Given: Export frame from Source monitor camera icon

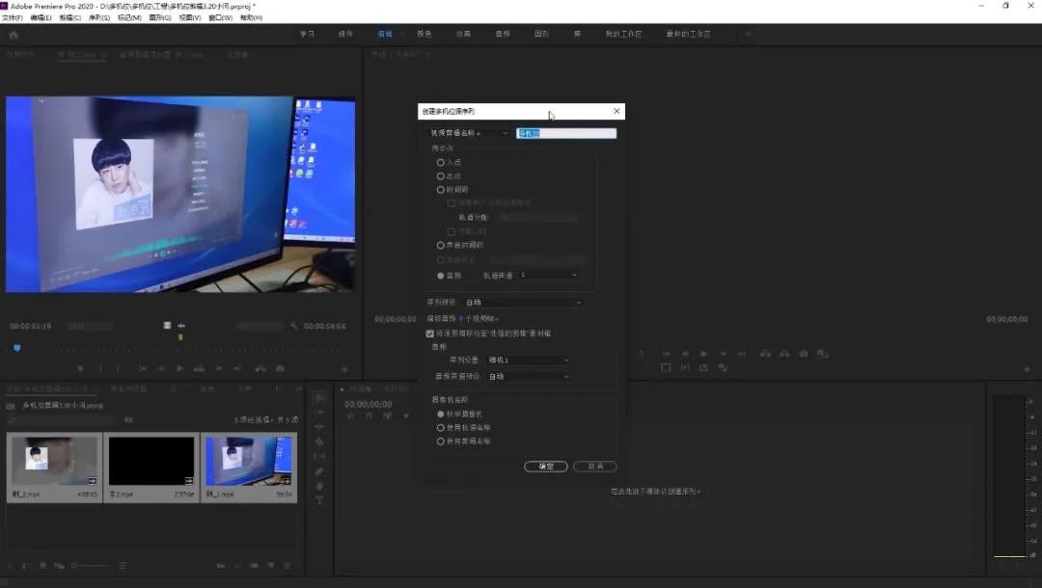Looking at the screenshot, I should (281, 368).
